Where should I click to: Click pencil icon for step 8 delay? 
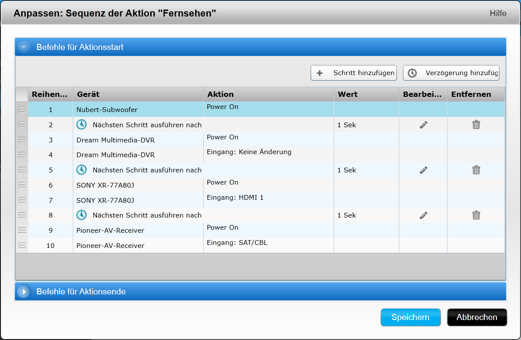tap(423, 215)
